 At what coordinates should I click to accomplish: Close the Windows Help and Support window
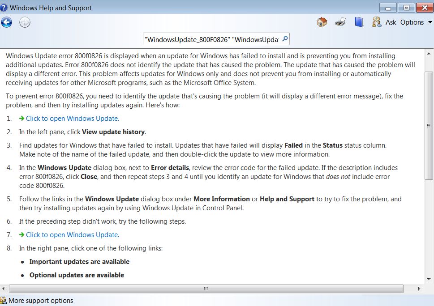point(424,8)
